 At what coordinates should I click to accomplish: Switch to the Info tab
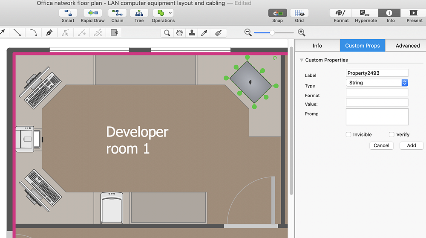click(x=317, y=46)
